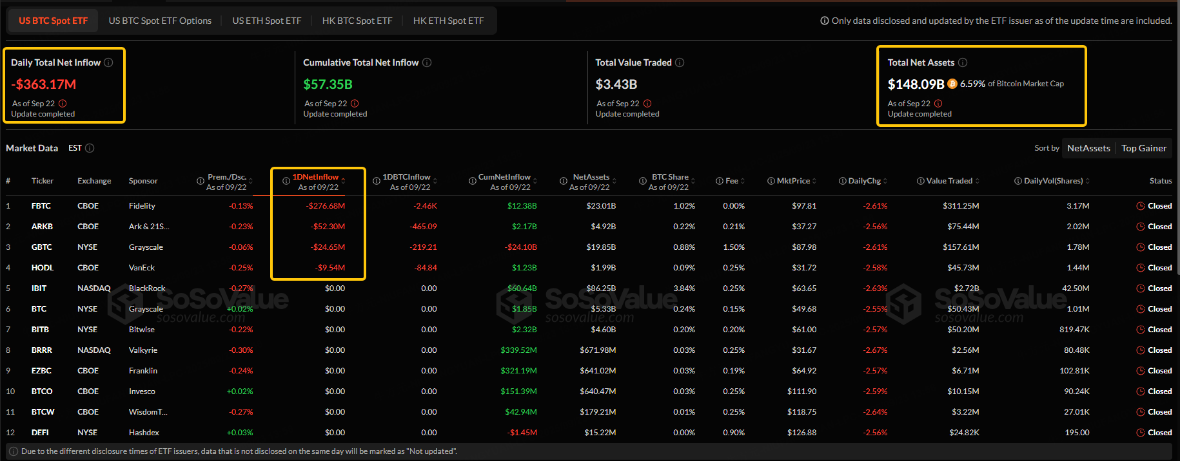Switch to HK ETH Spot ETF tab
This screenshot has width=1180, height=461.
pos(448,21)
